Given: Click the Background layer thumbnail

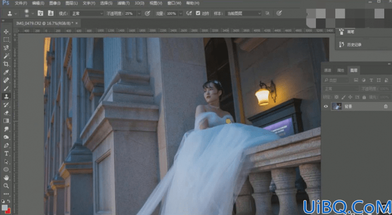Looking at the screenshot, I should pyautogui.click(x=336, y=106).
